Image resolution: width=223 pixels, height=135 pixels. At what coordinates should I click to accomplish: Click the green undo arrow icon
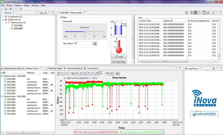[x=107, y=73]
